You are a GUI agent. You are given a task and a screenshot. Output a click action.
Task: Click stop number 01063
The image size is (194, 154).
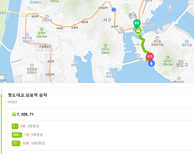12,102
